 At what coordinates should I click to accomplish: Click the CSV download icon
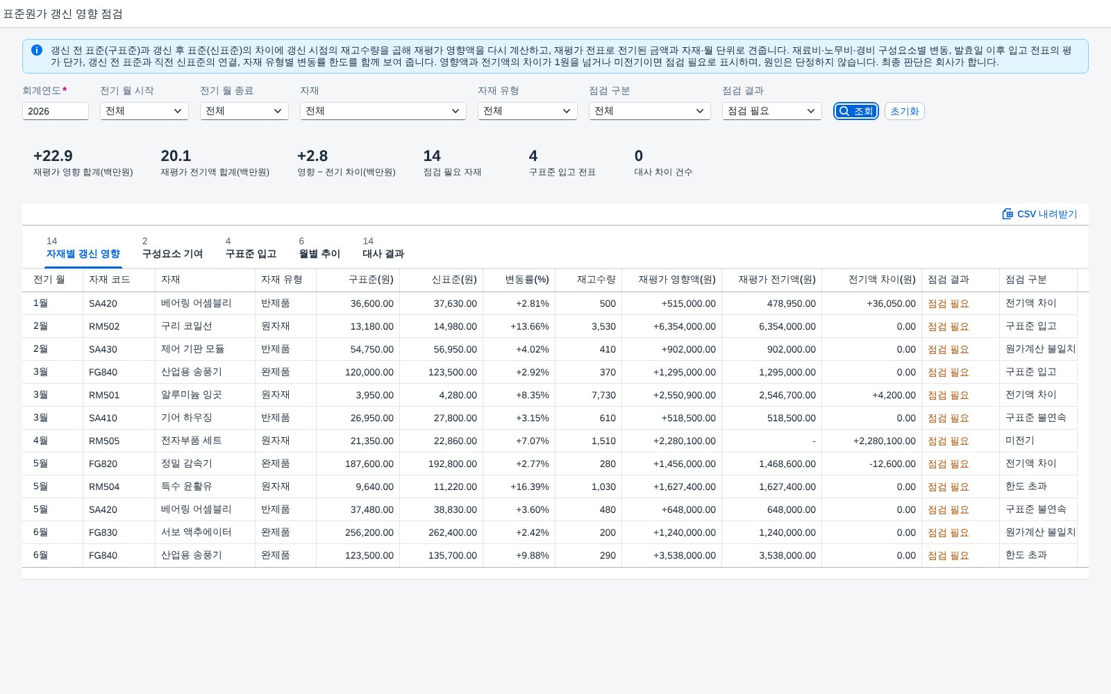pos(1008,214)
